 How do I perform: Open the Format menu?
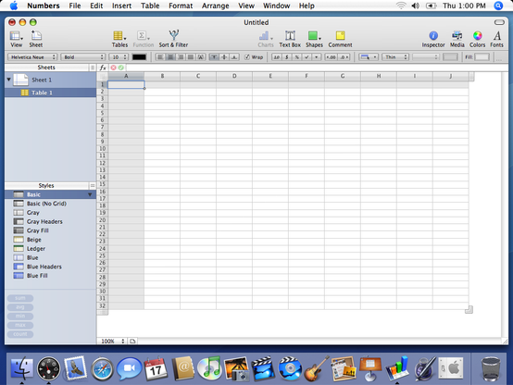click(x=181, y=6)
